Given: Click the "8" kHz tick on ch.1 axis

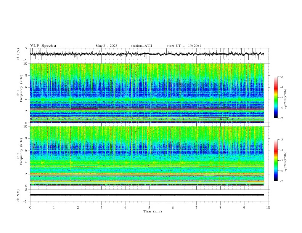Looking at the screenshot, I should [x=27, y=75].
